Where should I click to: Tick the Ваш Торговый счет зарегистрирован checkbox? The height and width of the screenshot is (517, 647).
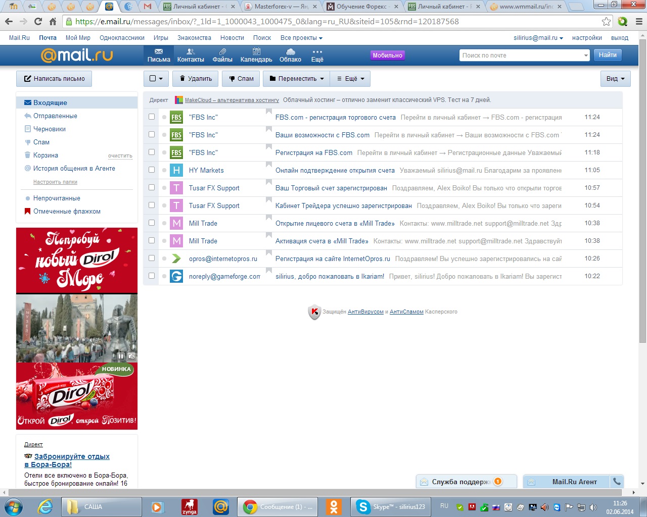click(x=152, y=187)
